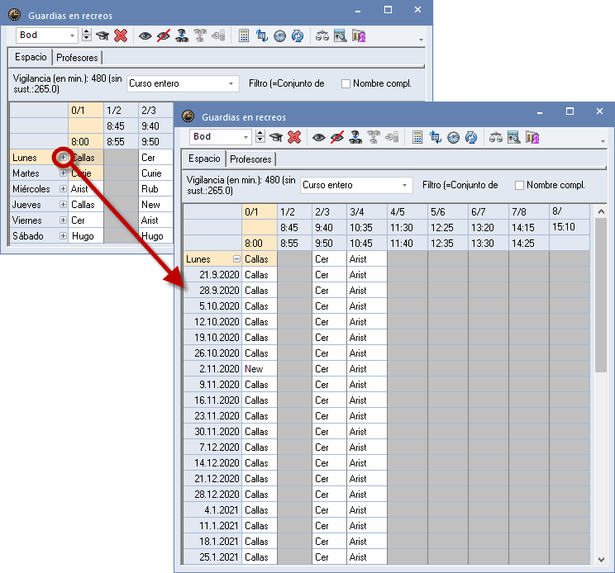Click the calculator icon in front window toolbar
Image resolution: width=615 pixels, height=573 pixels.
(x=417, y=138)
